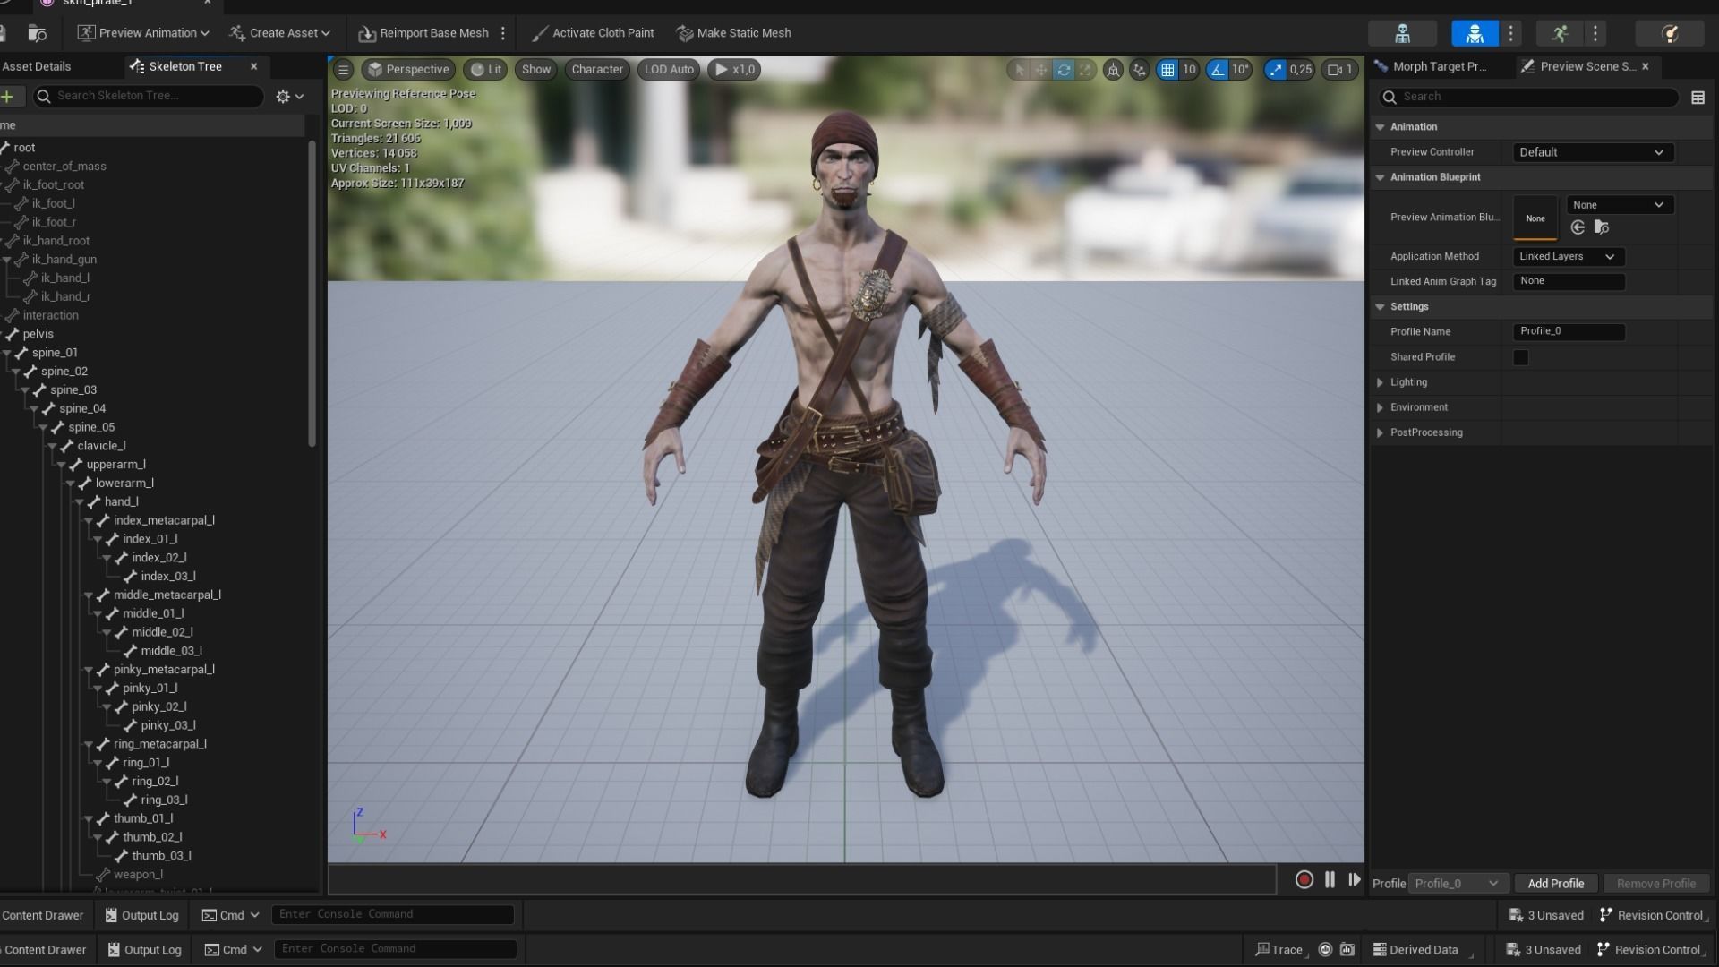This screenshot has height=967, width=1719.
Task: Open the viewport options hamburger menu
Action: pos(343,69)
